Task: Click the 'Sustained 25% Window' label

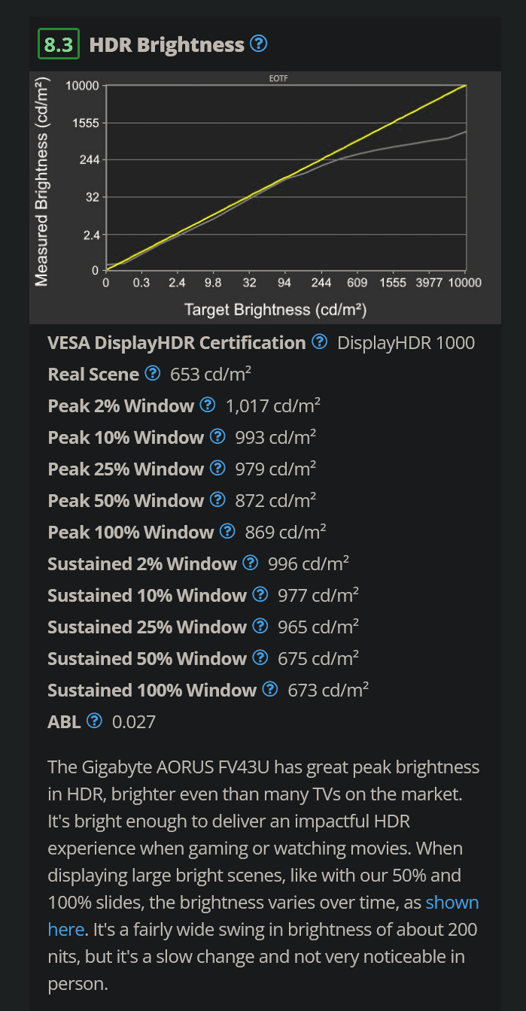Action: (147, 627)
